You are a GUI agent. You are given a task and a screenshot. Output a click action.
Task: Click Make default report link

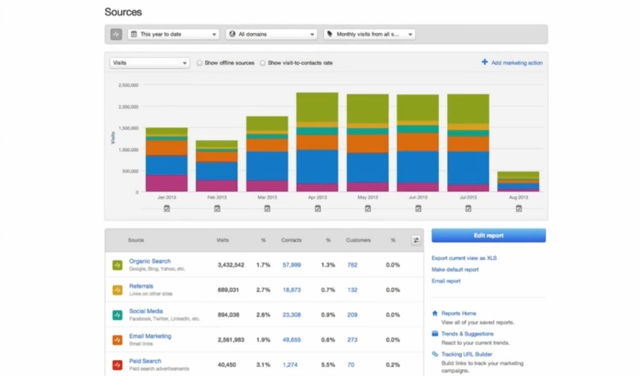pyautogui.click(x=455, y=269)
